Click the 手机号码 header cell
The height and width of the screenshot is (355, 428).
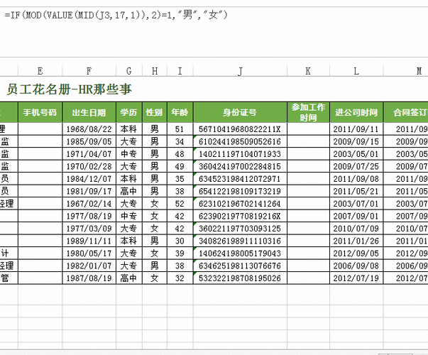tap(40, 112)
